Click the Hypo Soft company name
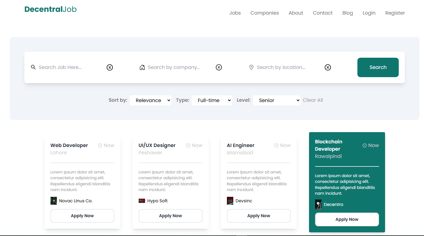Screen dimensions: 424x236 coord(158,201)
